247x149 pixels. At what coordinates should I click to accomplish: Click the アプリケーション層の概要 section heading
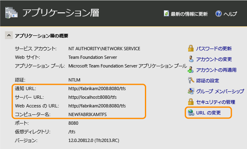point(42,36)
